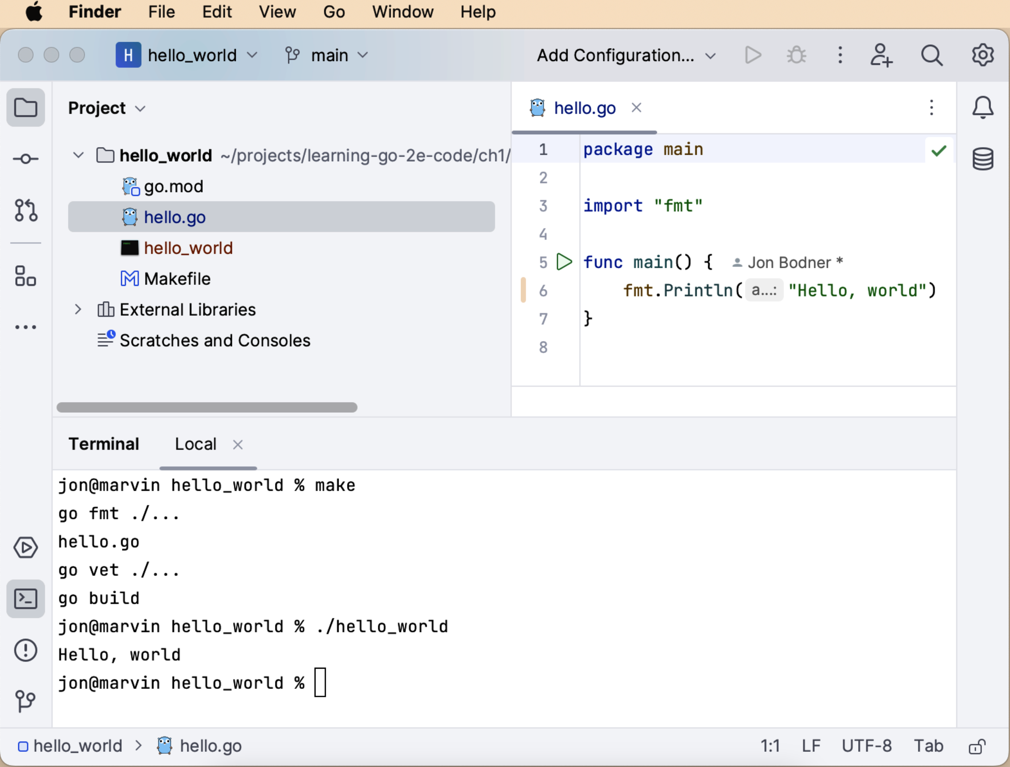Toggle the Project tool window folder button
The width and height of the screenshot is (1010, 767).
[x=25, y=108]
